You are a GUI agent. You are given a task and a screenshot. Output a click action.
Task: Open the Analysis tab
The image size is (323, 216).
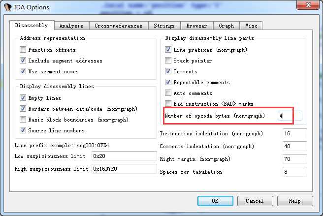[71, 26]
